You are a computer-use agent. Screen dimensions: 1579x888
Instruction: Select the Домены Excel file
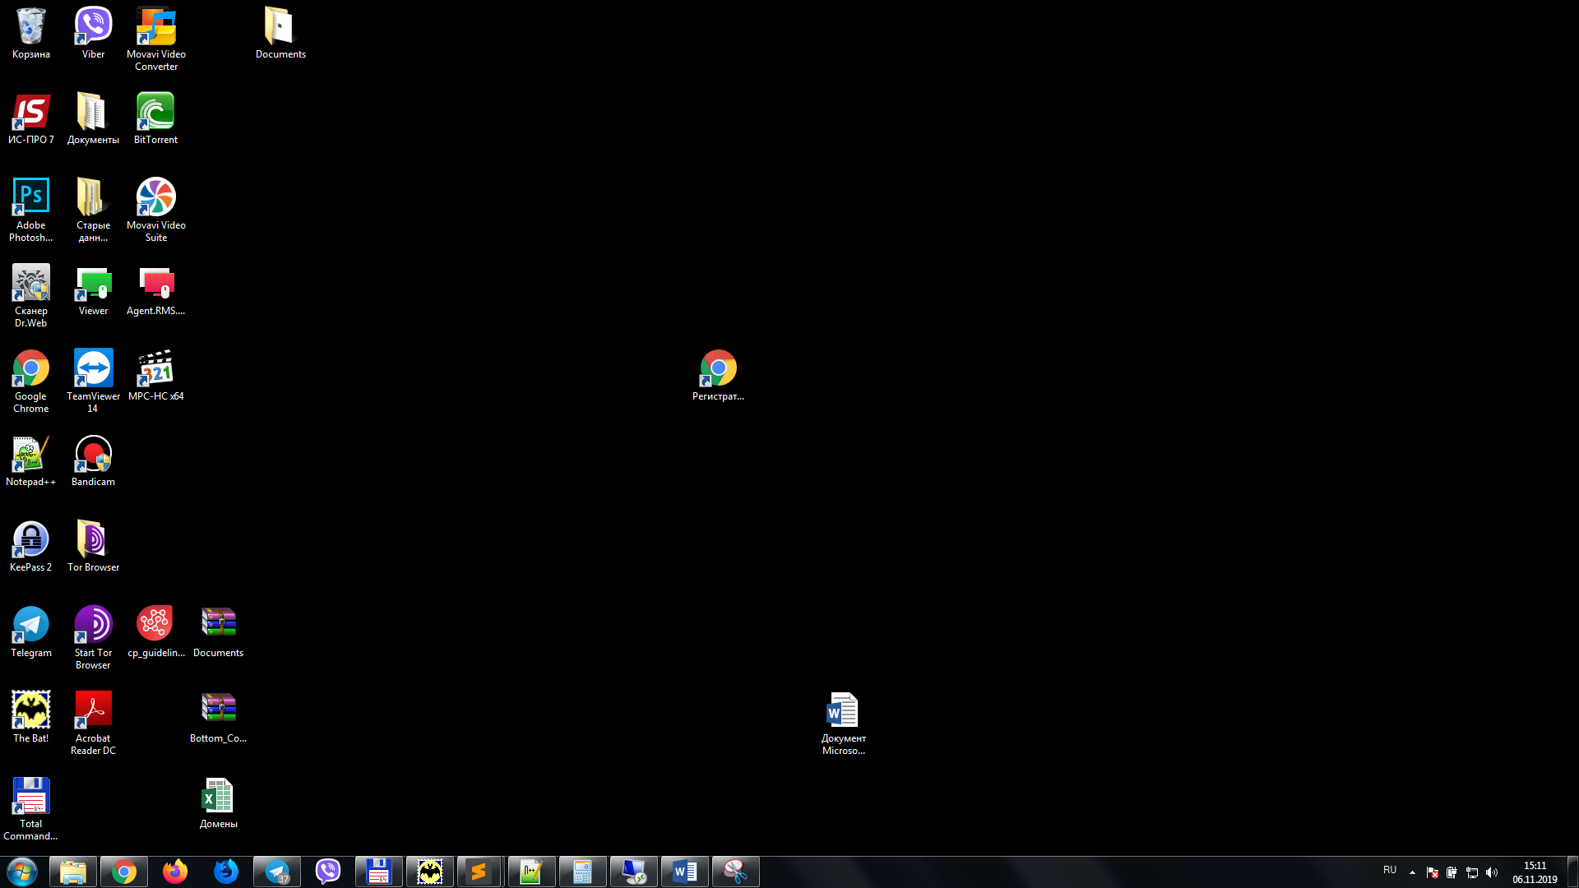click(x=218, y=802)
